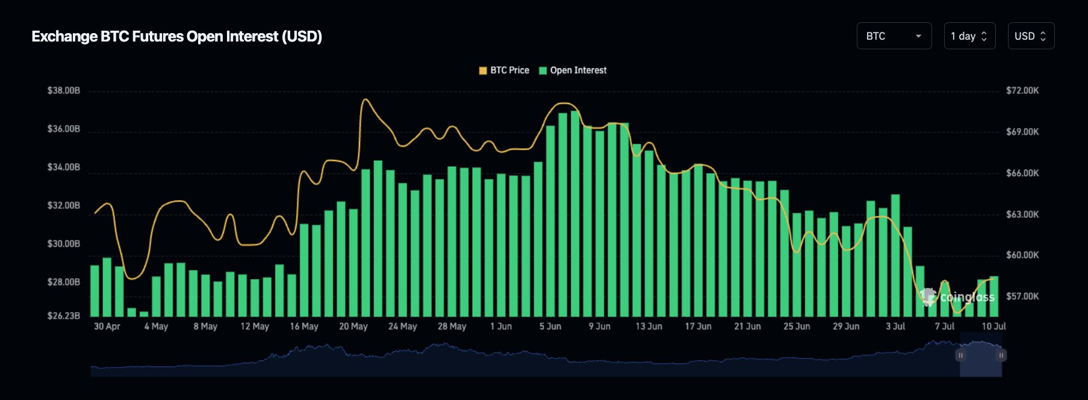The height and width of the screenshot is (400, 1088).
Task: Click the up-down chevrons beside USD
Action: click(1043, 36)
